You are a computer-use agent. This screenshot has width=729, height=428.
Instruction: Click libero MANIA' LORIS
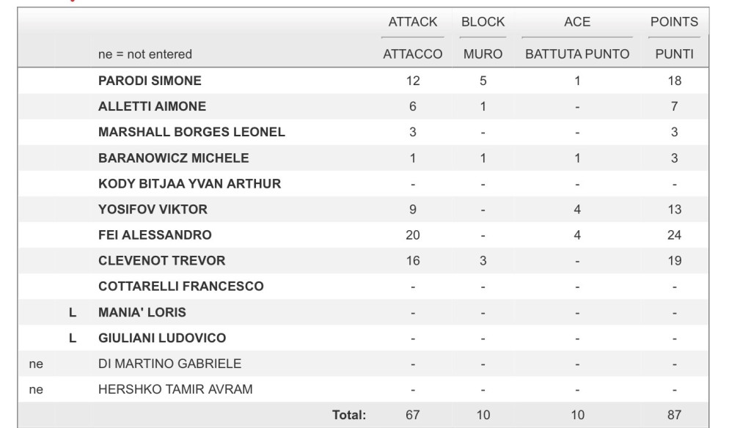[x=142, y=312]
